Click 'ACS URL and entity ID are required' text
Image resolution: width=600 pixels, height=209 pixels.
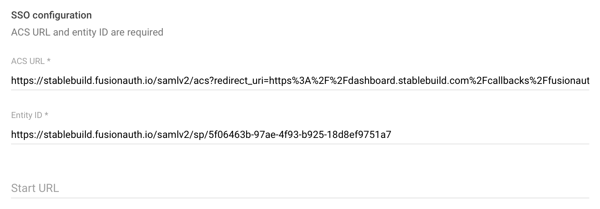click(87, 32)
